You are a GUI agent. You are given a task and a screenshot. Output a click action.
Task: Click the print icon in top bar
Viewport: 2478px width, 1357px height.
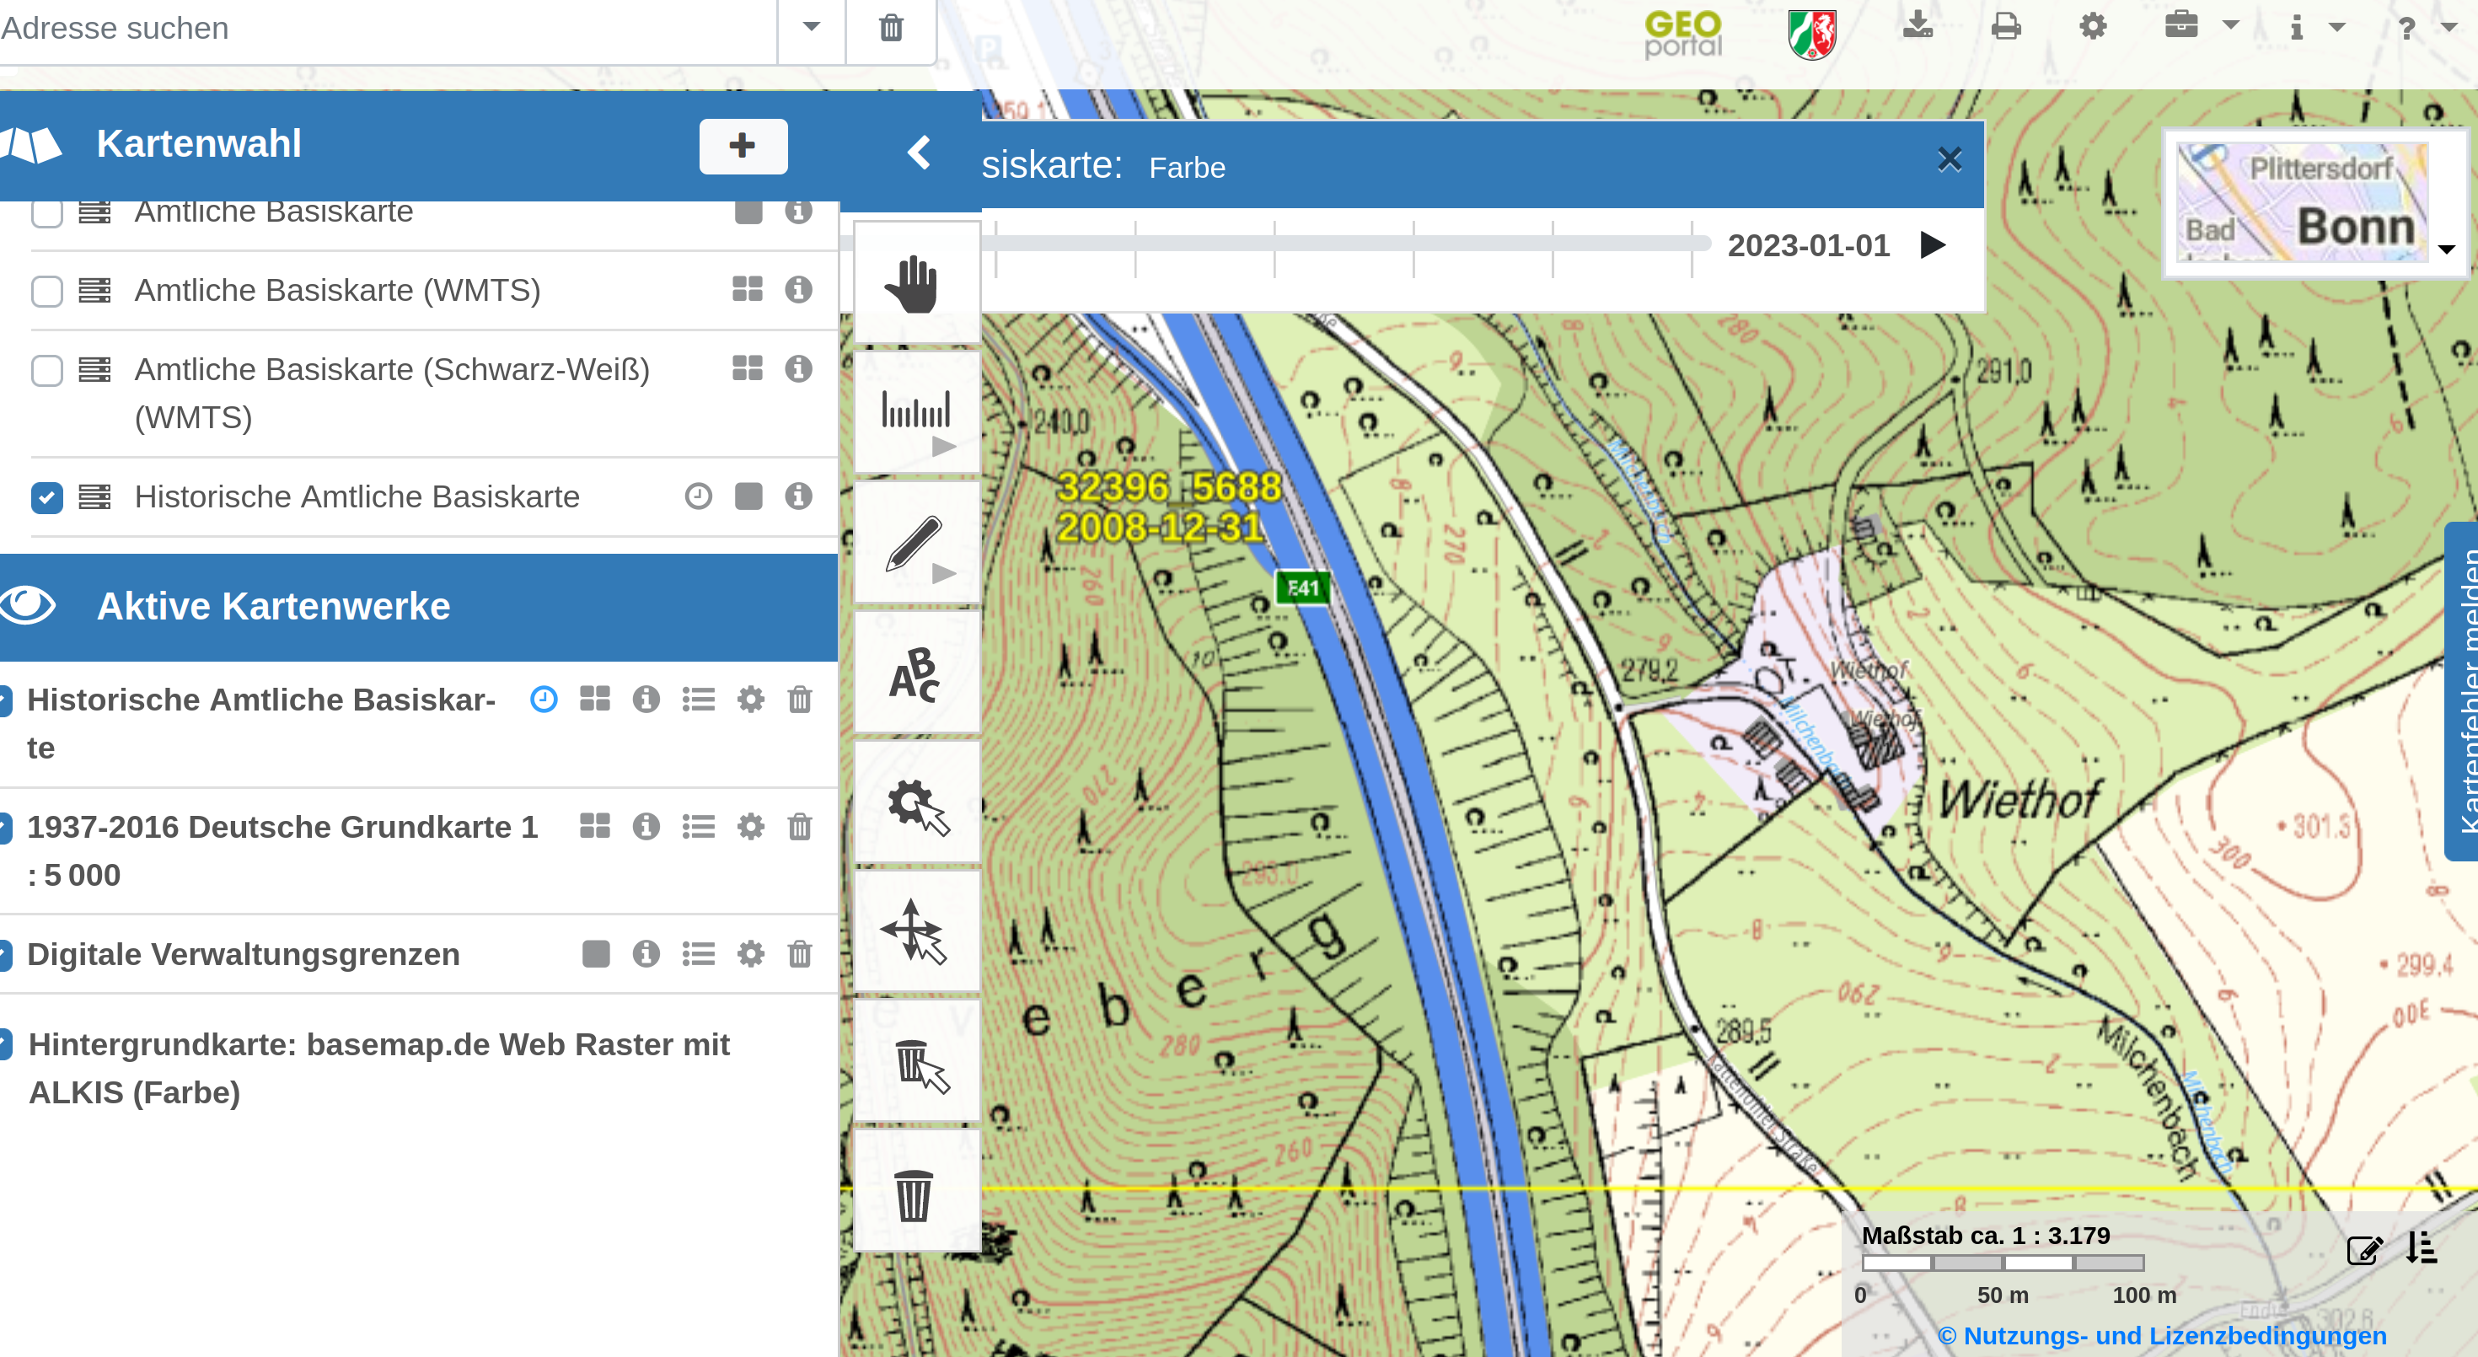pos(2006,26)
